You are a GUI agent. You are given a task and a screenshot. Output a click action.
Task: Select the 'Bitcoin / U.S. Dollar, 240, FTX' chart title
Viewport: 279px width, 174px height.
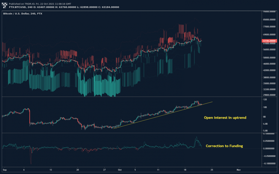click(23, 13)
